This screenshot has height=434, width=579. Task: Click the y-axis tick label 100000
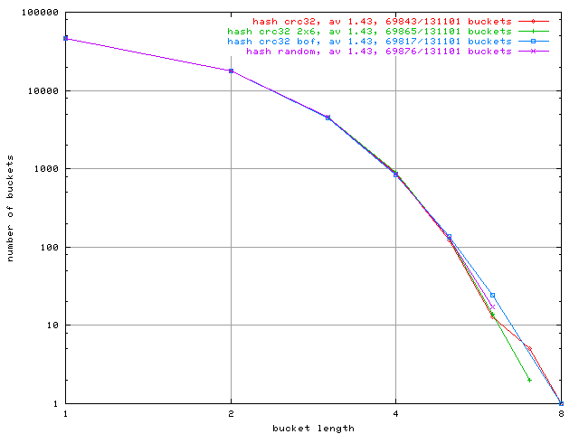point(40,13)
